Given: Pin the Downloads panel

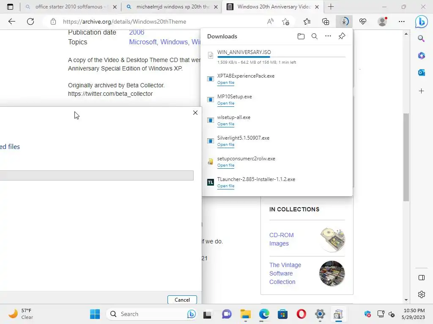Looking at the screenshot, I should click(x=342, y=36).
